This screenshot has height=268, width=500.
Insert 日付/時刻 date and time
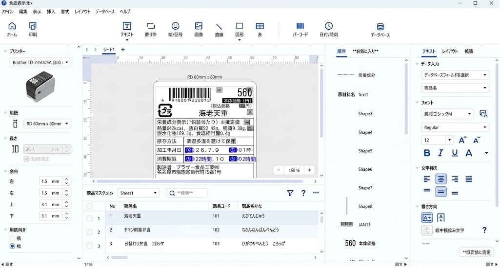point(329,30)
